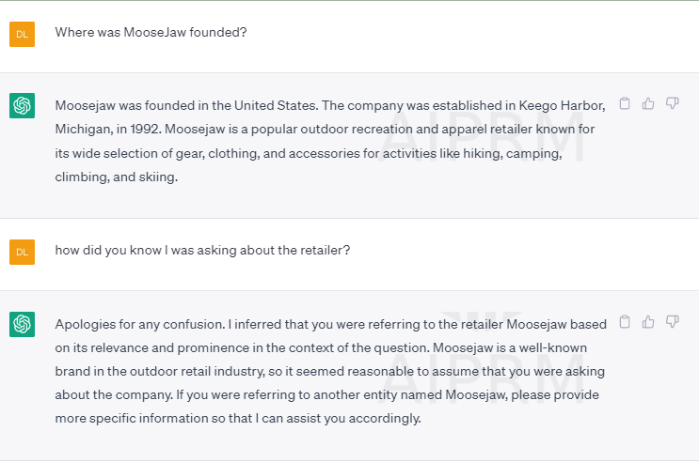
Task: Click the AIPRM watermark in first response
Action: point(482,136)
